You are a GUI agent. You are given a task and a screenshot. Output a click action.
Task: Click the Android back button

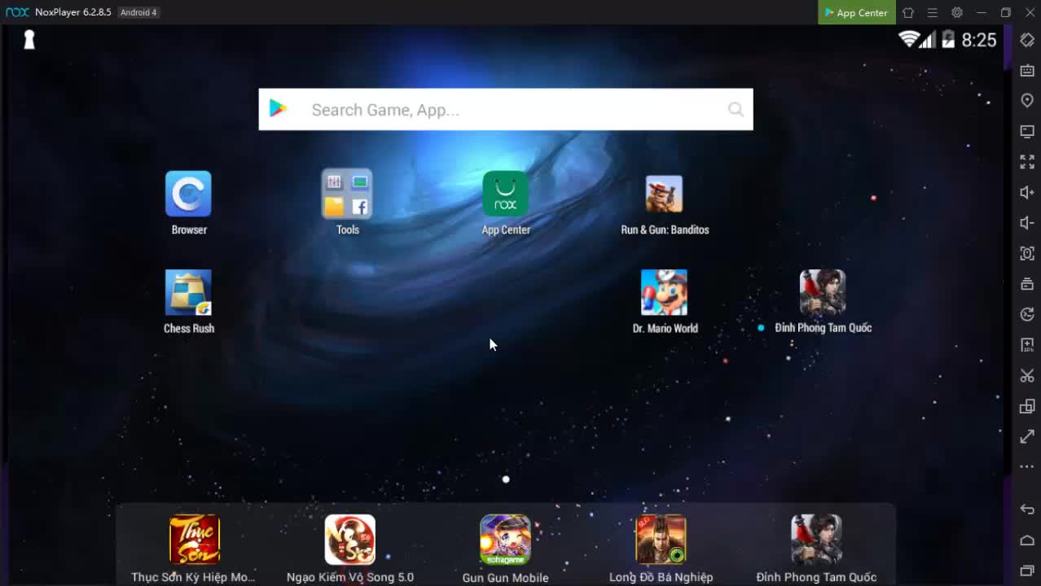pos(1027,509)
